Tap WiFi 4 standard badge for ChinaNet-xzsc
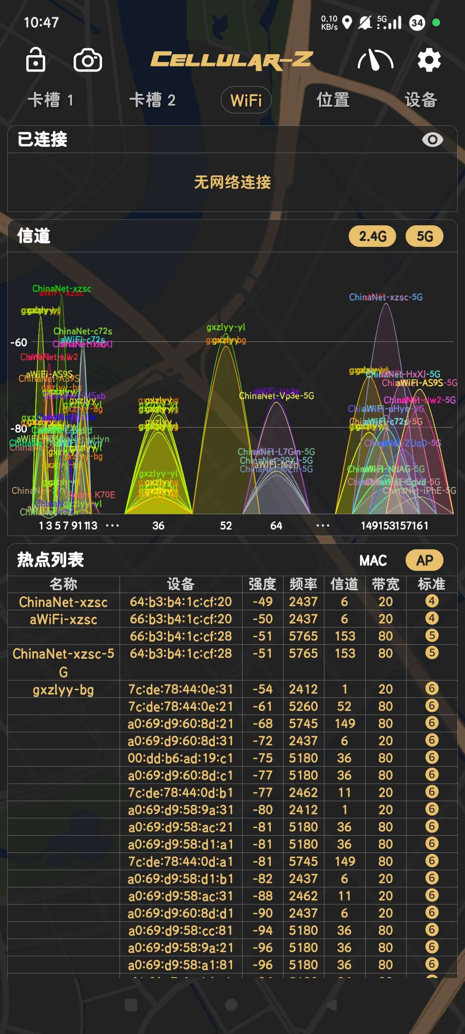This screenshot has height=1034, width=465. 432,601
